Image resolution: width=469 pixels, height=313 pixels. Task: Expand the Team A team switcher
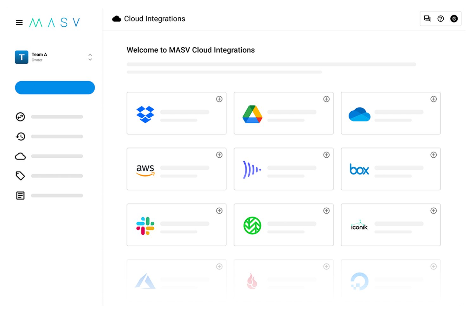click(90, 57)
